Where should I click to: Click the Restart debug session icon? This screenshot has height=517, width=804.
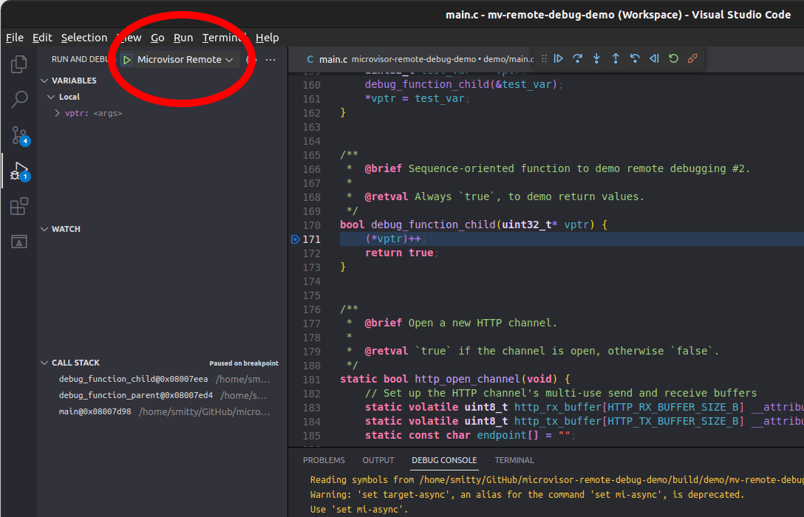673,58
